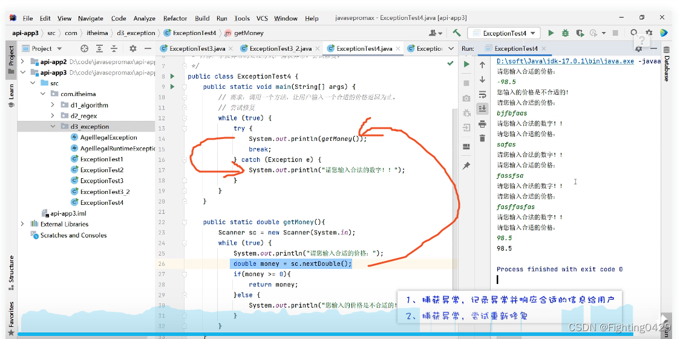The width and height of the screenshot is (680, 339).
Task: Close the ExceptionTest4.java editor tab
Action: click(x=397, y=48)
